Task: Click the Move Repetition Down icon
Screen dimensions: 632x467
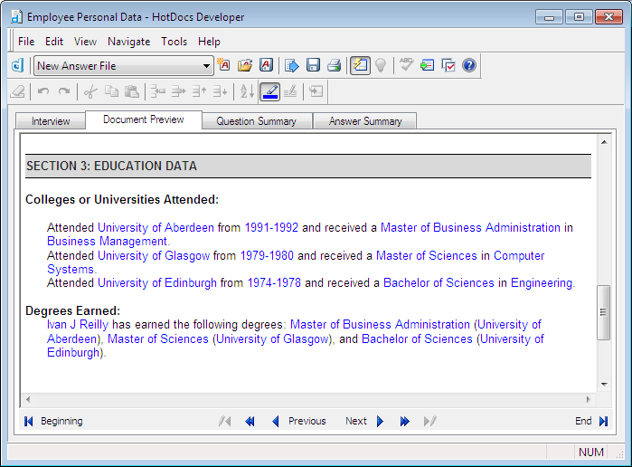Action: (x=221, y=91)
